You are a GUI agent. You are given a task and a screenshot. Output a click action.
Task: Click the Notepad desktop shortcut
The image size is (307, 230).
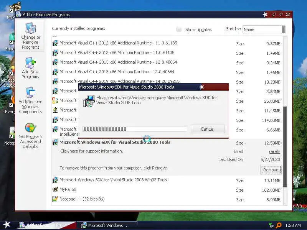point(11,136)
